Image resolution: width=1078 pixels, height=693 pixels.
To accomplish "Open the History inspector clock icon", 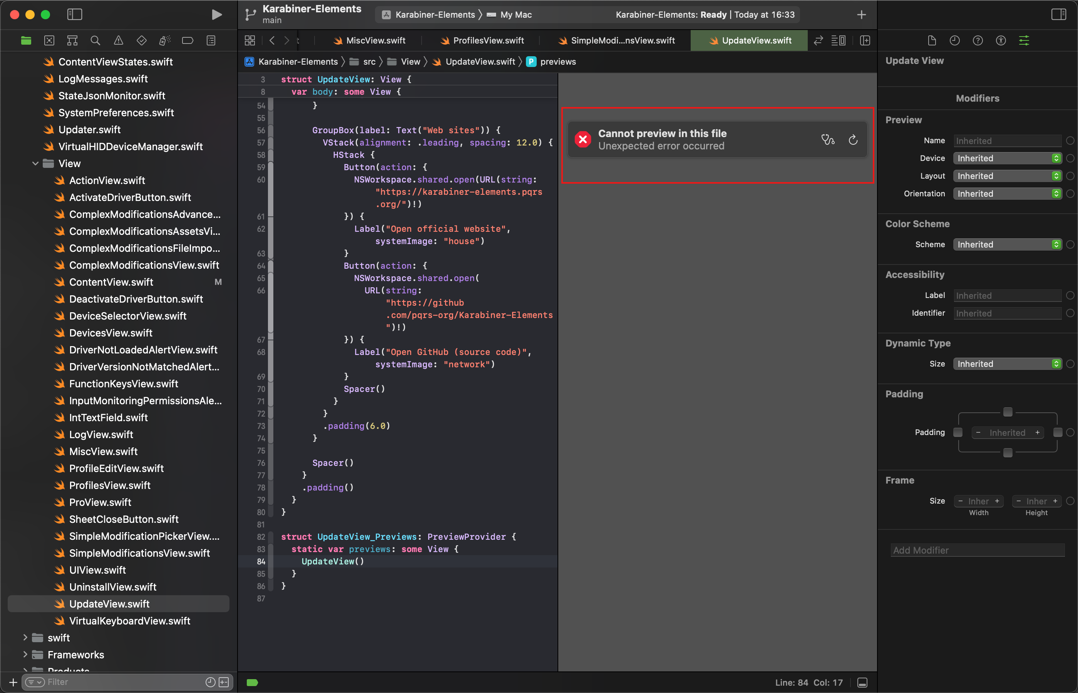I will (x=954, y=40).
